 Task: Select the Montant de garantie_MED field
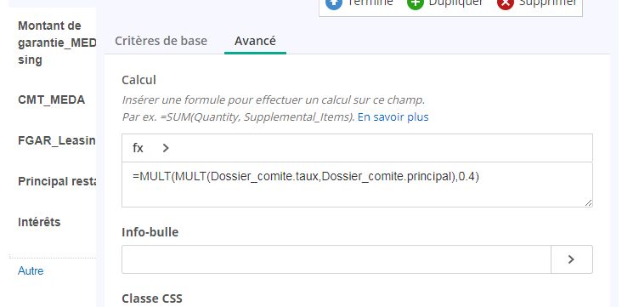tap(57, 43)
